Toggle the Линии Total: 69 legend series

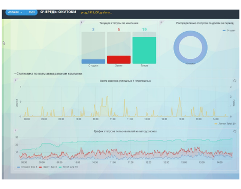tap(225, 124)
